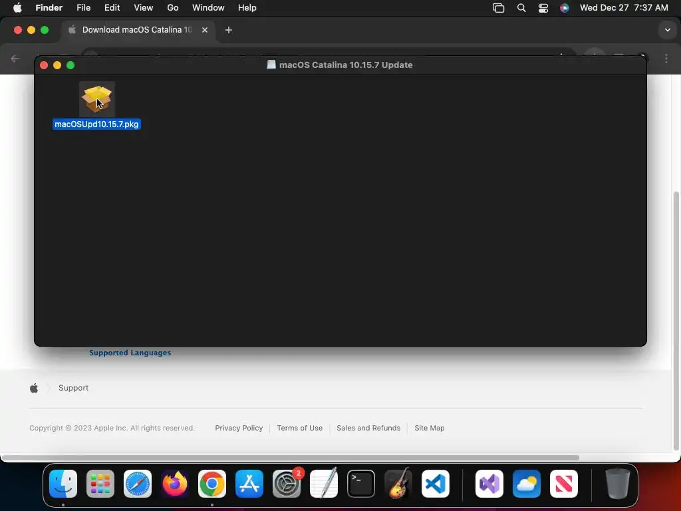Open the Window menu
The width and height of the screenshot is (681, 511).
tap(208, 8)
